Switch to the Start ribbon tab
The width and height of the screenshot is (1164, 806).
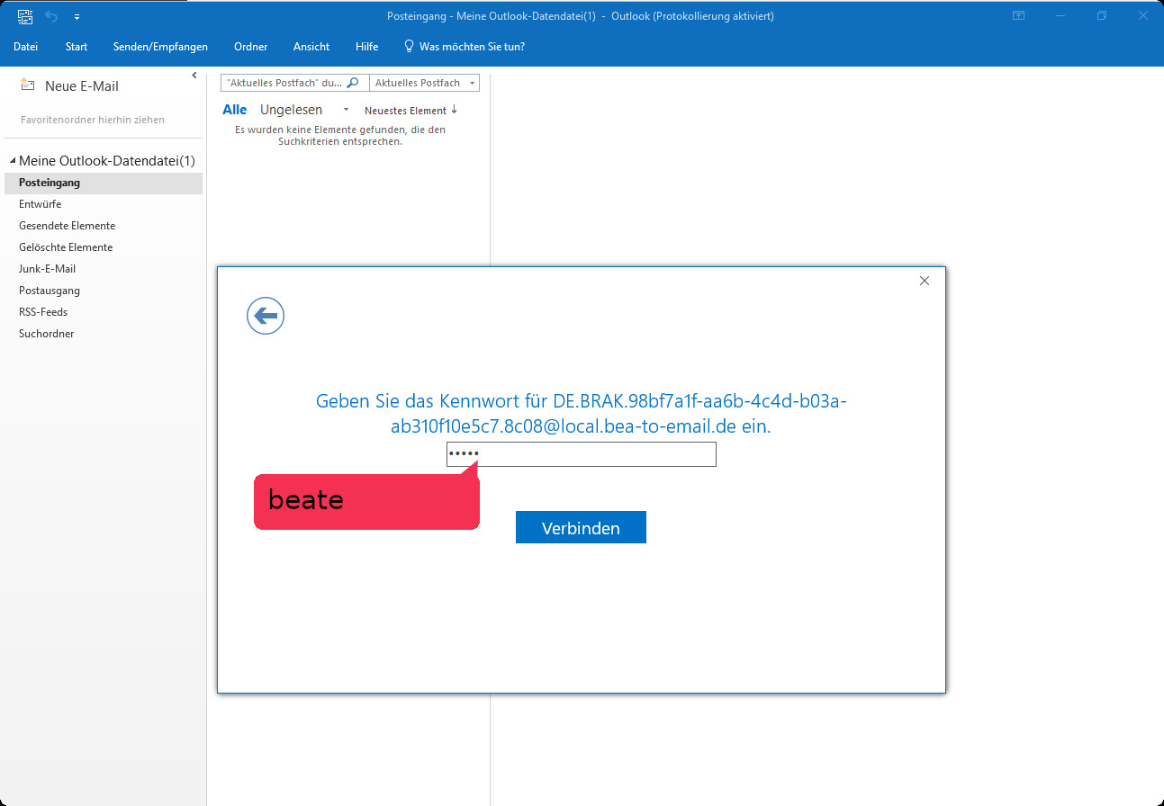[x=77, y=47]
